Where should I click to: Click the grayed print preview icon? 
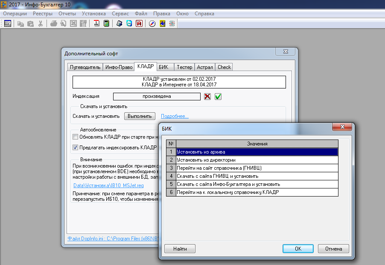63,23
